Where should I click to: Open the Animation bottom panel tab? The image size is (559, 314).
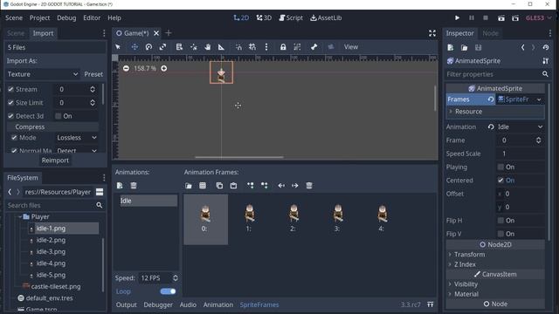click(x=217, y=304)
